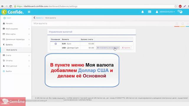Viewport: 189px width, 106px height.
Task: Click the browser forward arrow
Action: (6, 6)
